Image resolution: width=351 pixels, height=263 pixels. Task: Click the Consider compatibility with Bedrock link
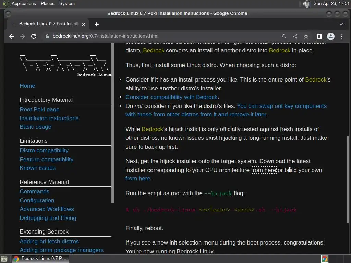pyautogui.click(x=171, y=97)
